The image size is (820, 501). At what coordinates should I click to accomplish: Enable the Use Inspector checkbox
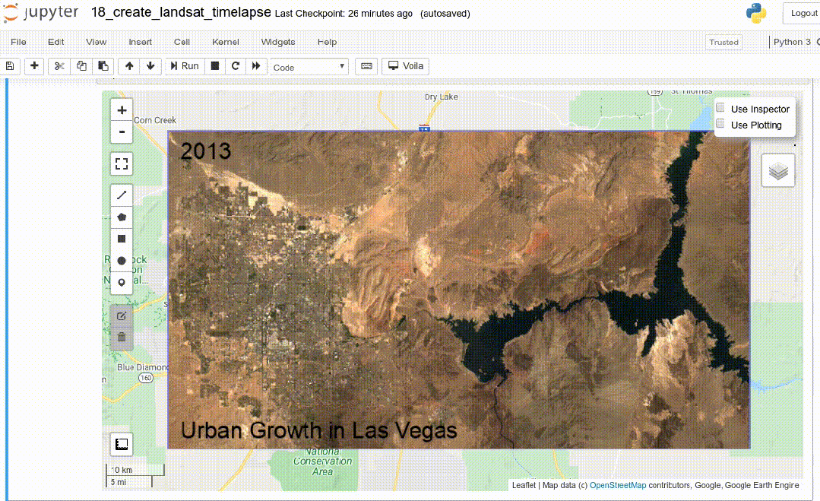click(720, 109)
